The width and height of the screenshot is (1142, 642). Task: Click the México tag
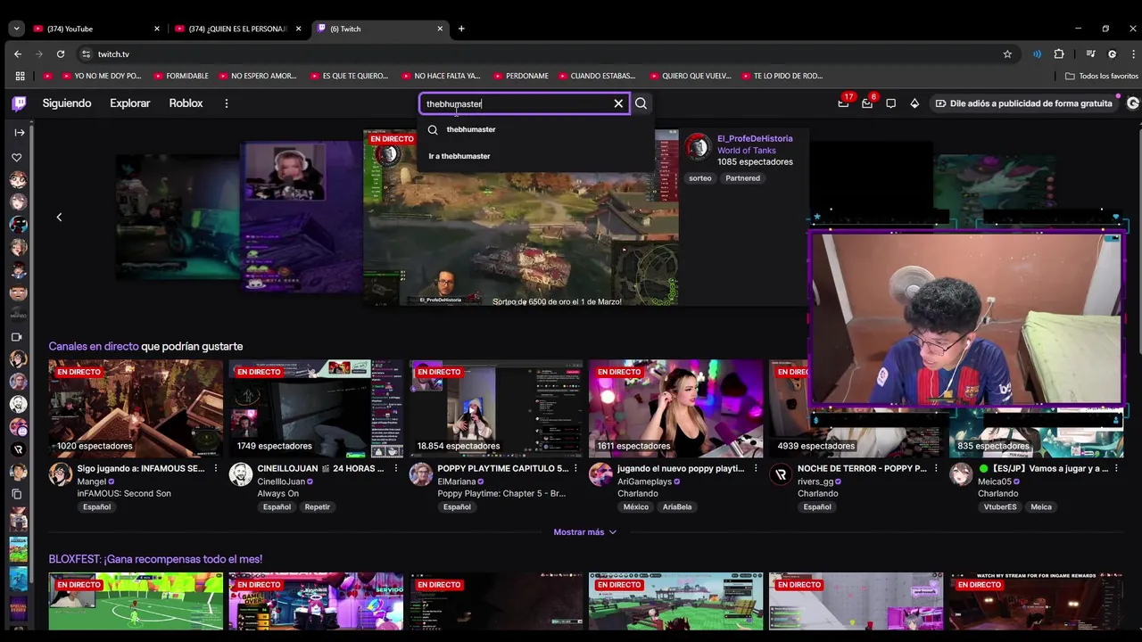pos(636,507)
